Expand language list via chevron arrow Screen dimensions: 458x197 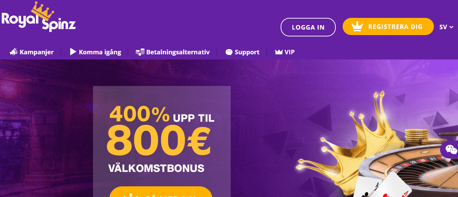[x=451, y=28]
